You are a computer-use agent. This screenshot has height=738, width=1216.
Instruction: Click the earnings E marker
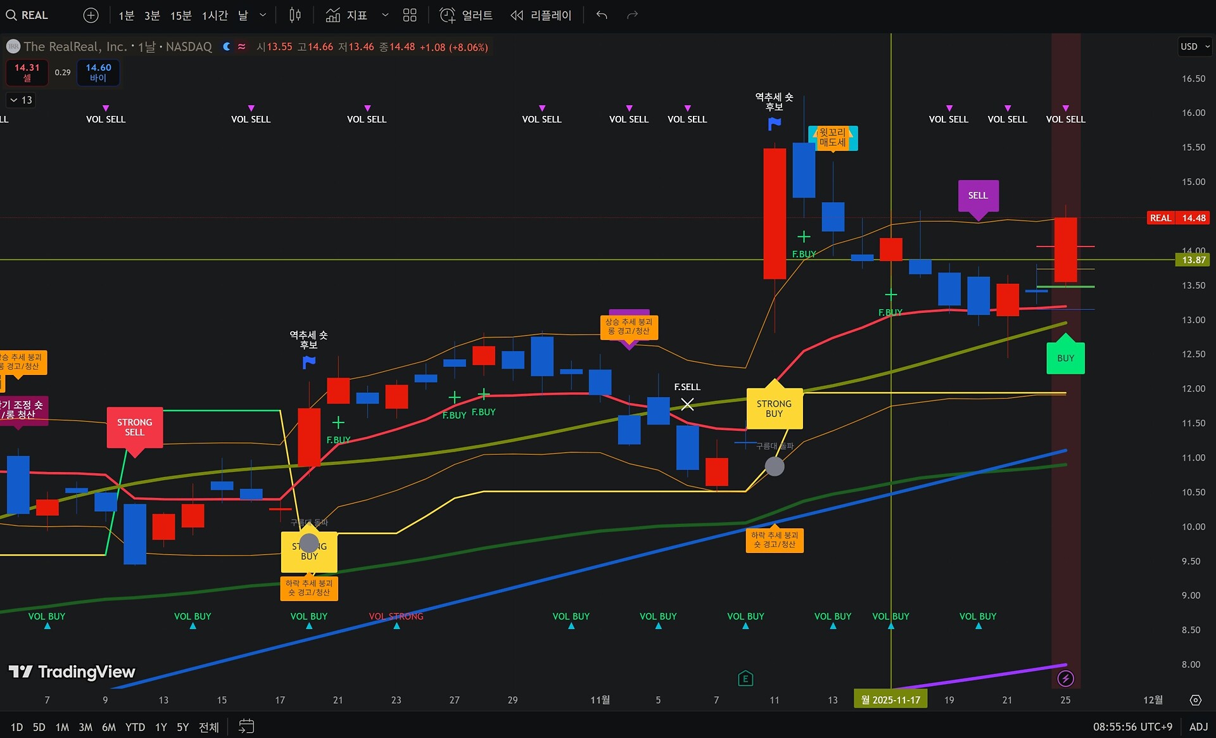[x=745, y=678]
